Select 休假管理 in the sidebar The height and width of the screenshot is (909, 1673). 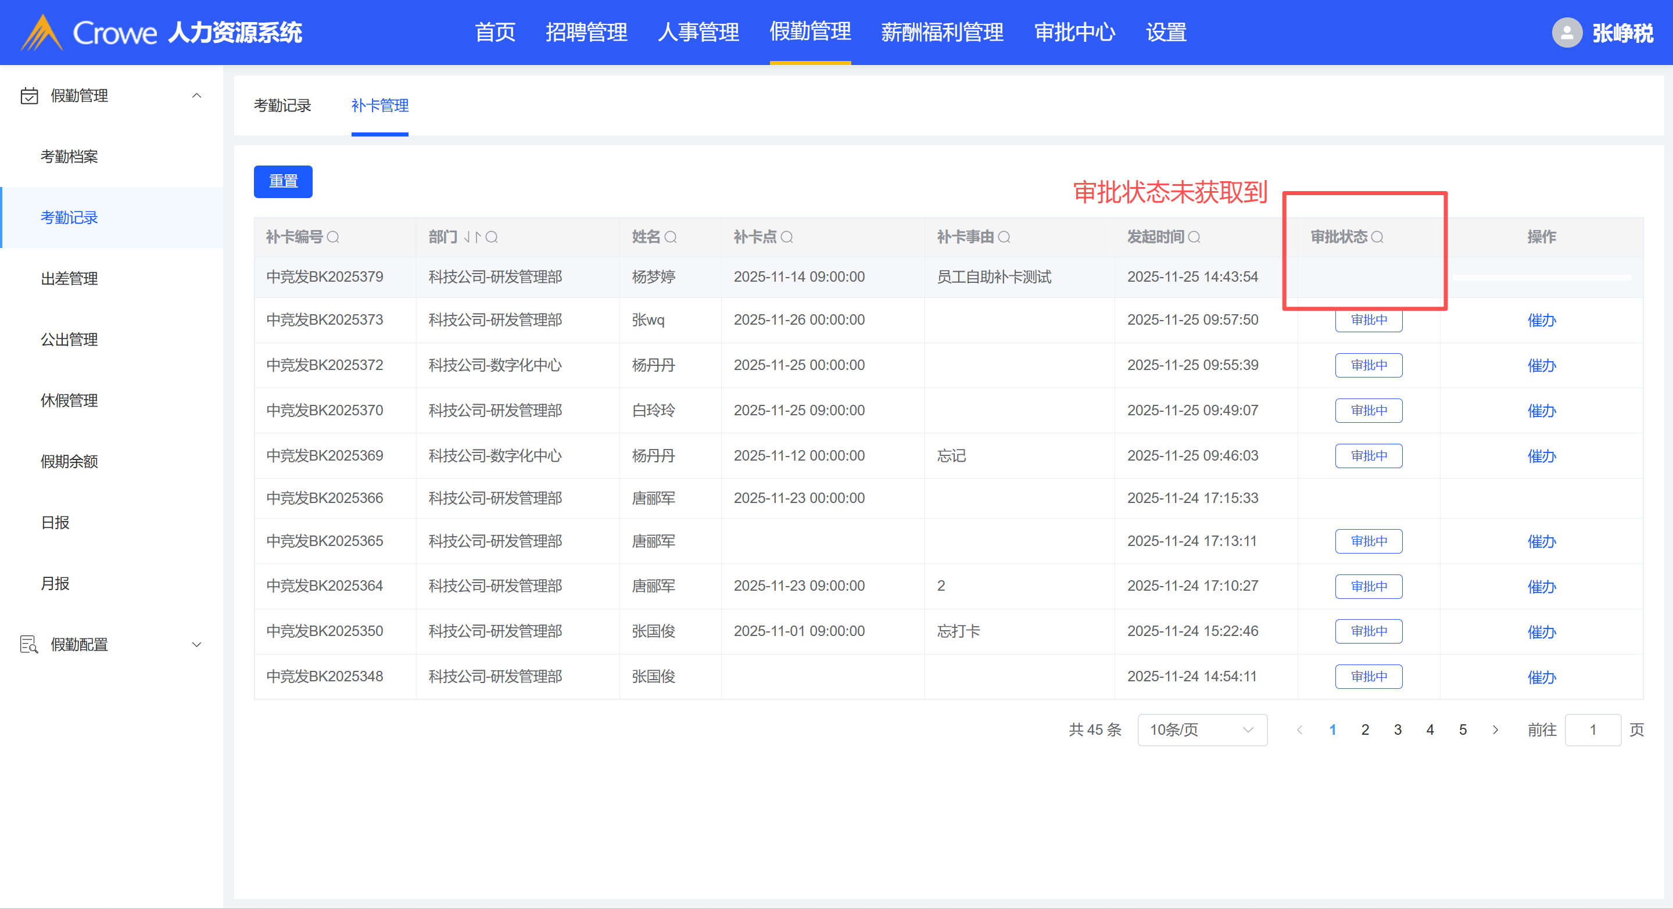(x=69, y=401)
